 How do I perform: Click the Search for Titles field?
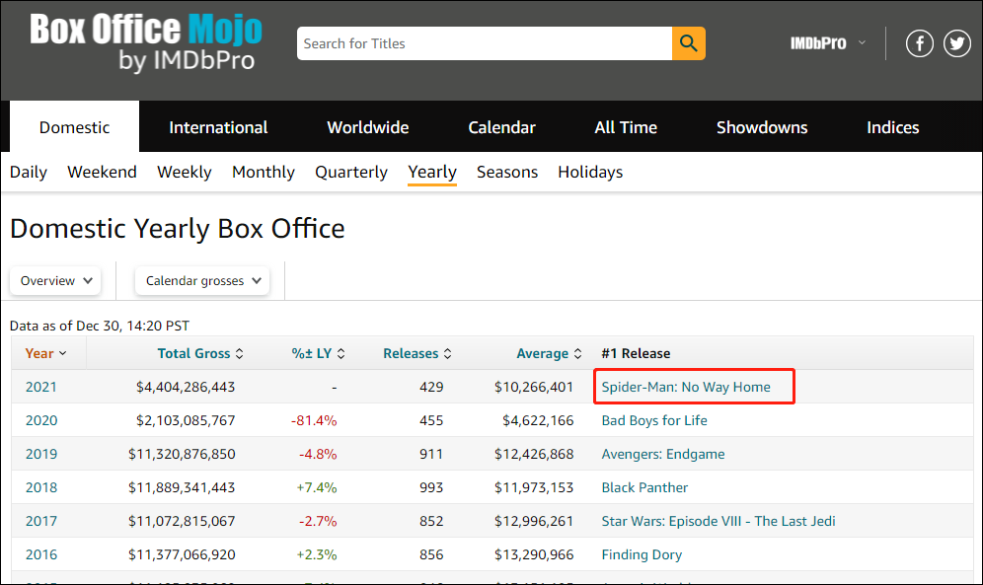click(x=485, y=43)
